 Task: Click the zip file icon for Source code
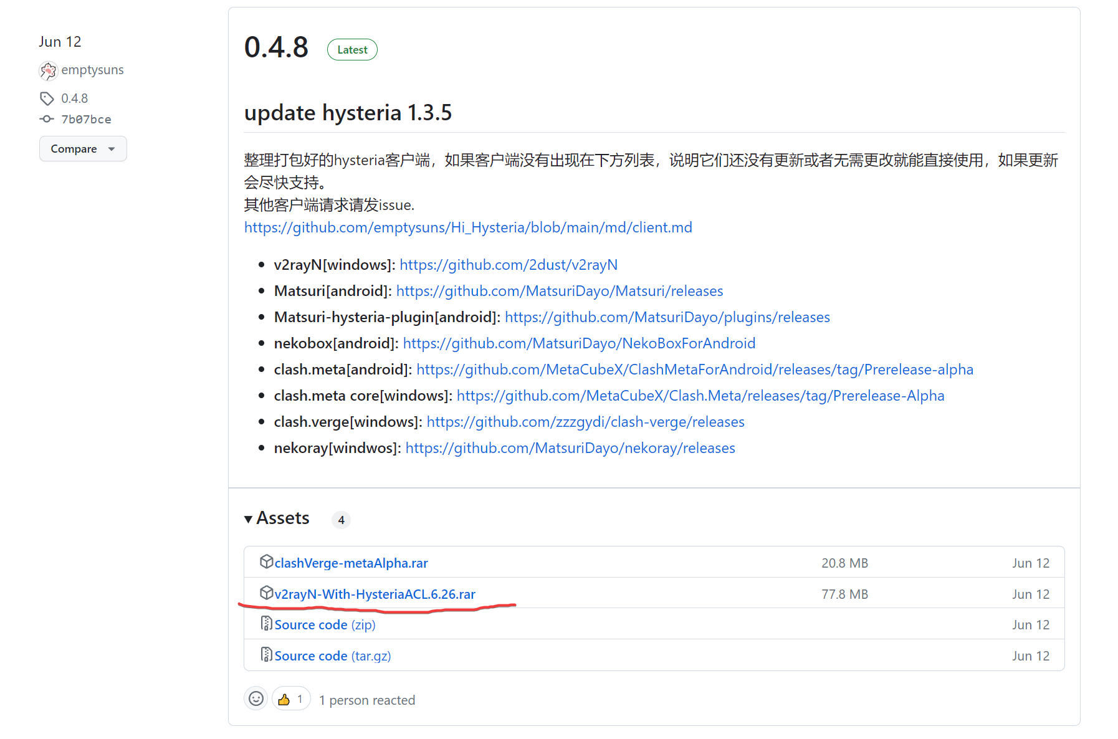266,624
